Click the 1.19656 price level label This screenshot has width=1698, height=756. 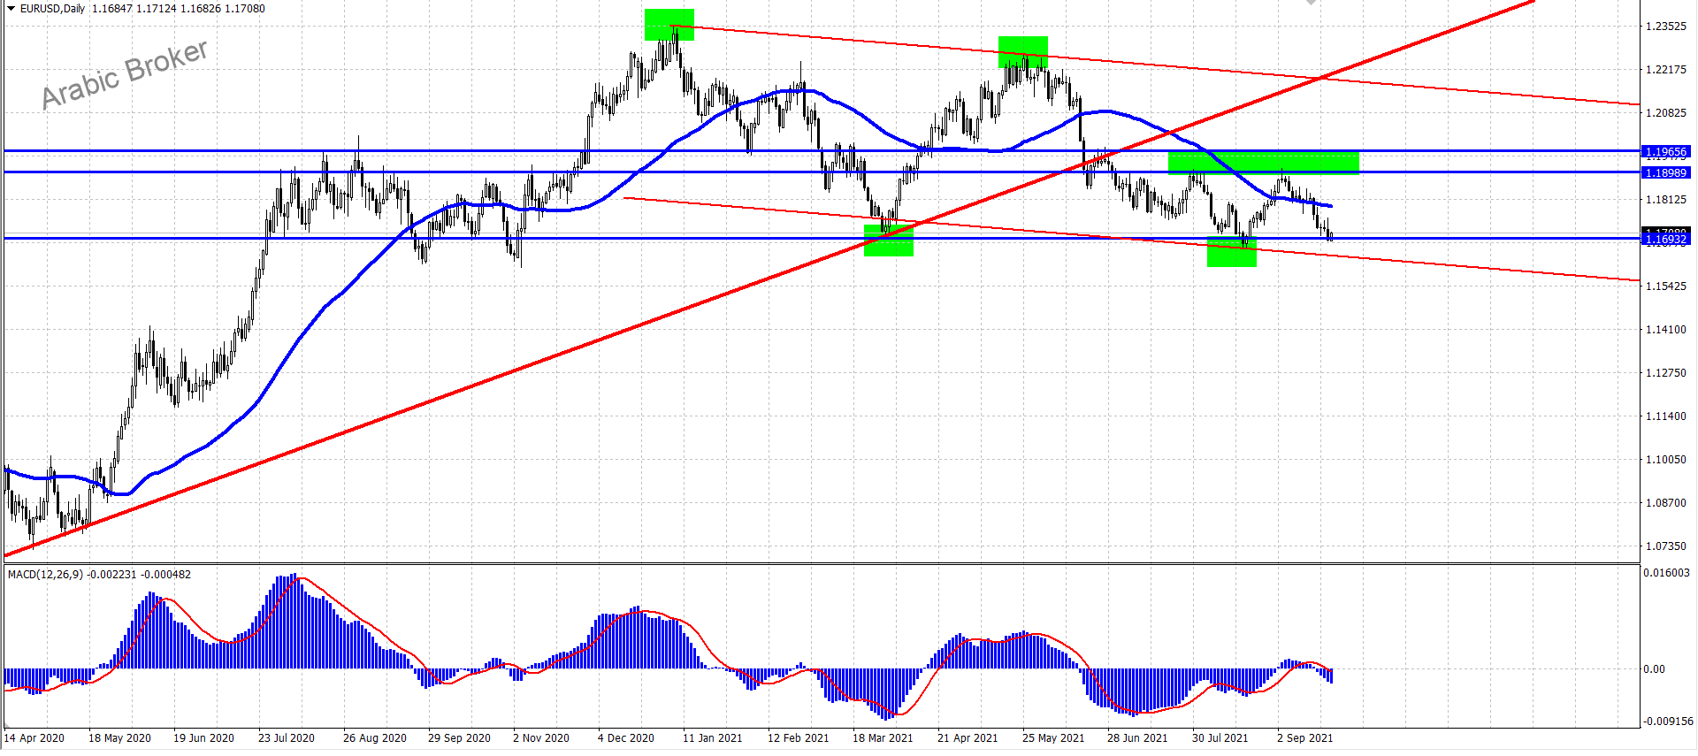(1664, 152)
